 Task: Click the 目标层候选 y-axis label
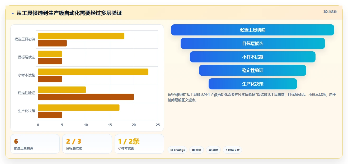(26, 57)
